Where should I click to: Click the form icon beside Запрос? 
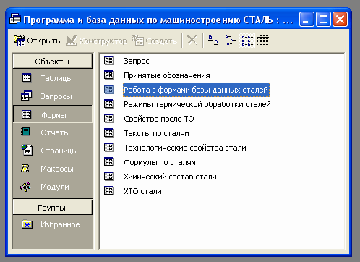coord(108,60)
